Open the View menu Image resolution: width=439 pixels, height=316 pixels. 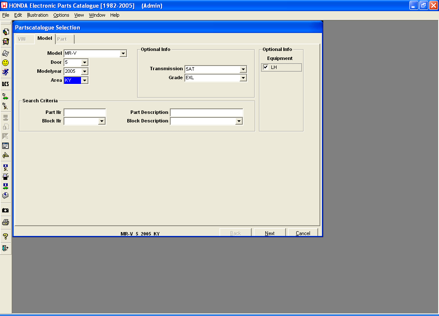coord(79,15)
